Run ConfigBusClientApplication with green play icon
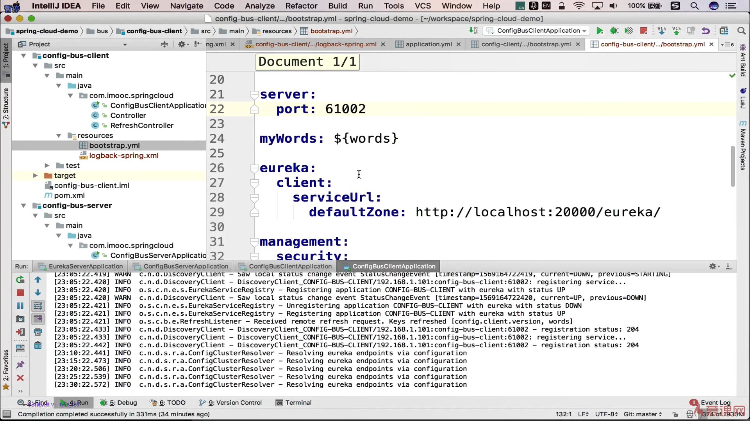750x421 pixels. (x=600, y=31)
